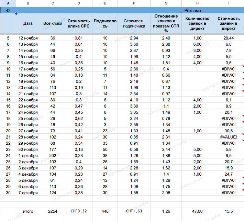The image size is (244, 221).
Task: Click the name box showing 42
Action: [8, 10]
